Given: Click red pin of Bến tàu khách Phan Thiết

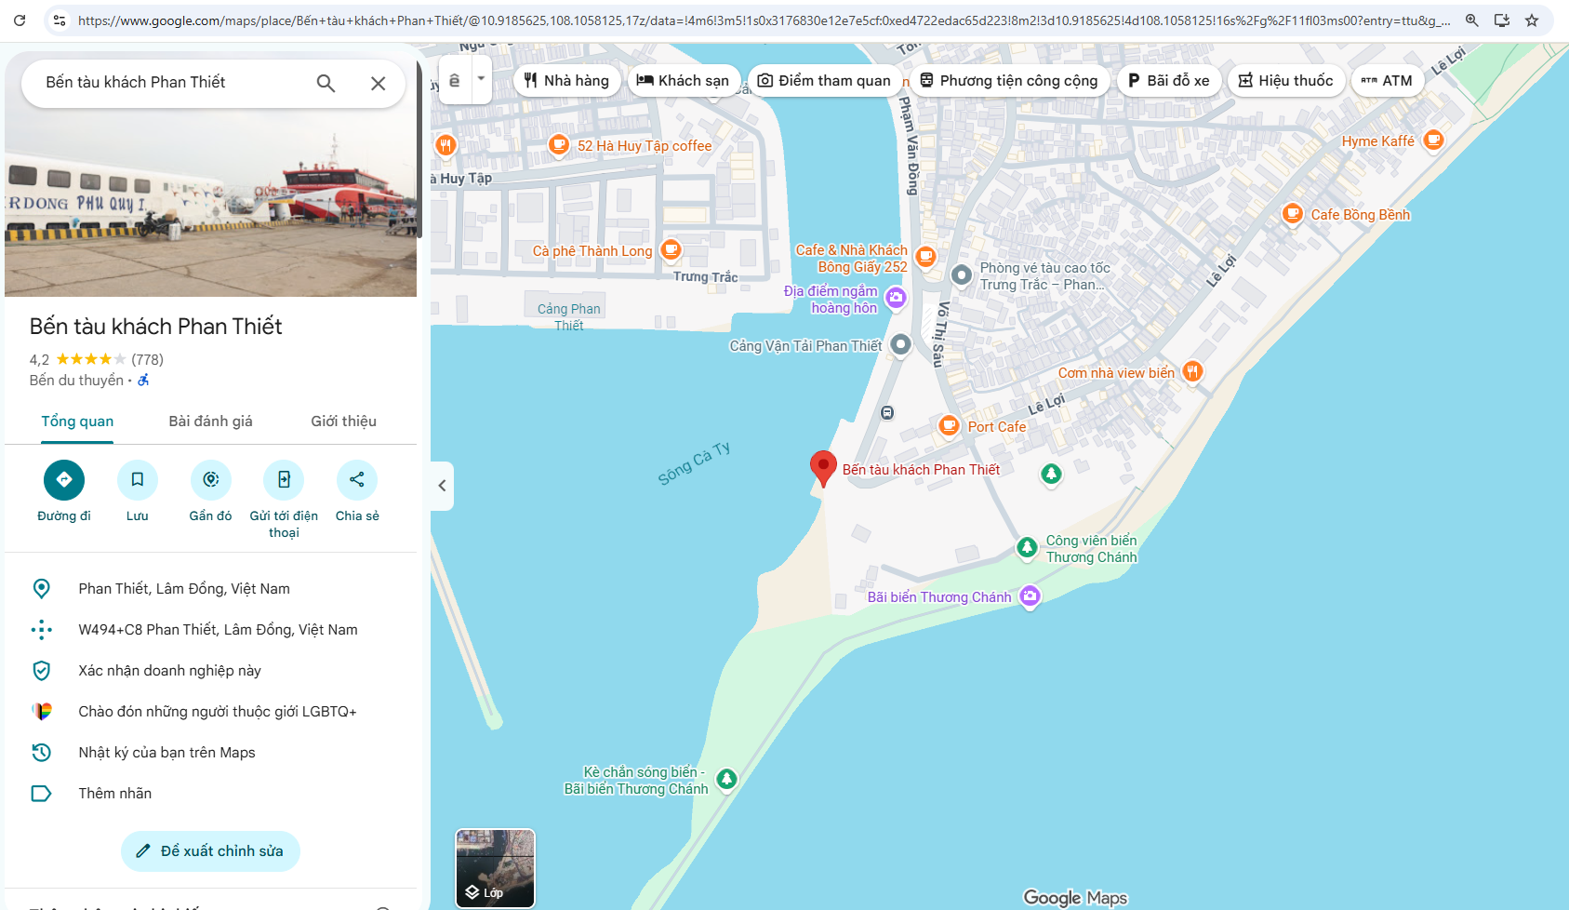Looking at the screenshot, I should coord(823,468).
